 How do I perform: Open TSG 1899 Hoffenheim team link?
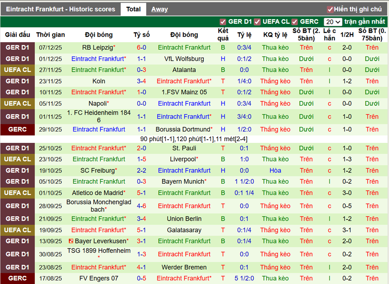coord(99,251)
